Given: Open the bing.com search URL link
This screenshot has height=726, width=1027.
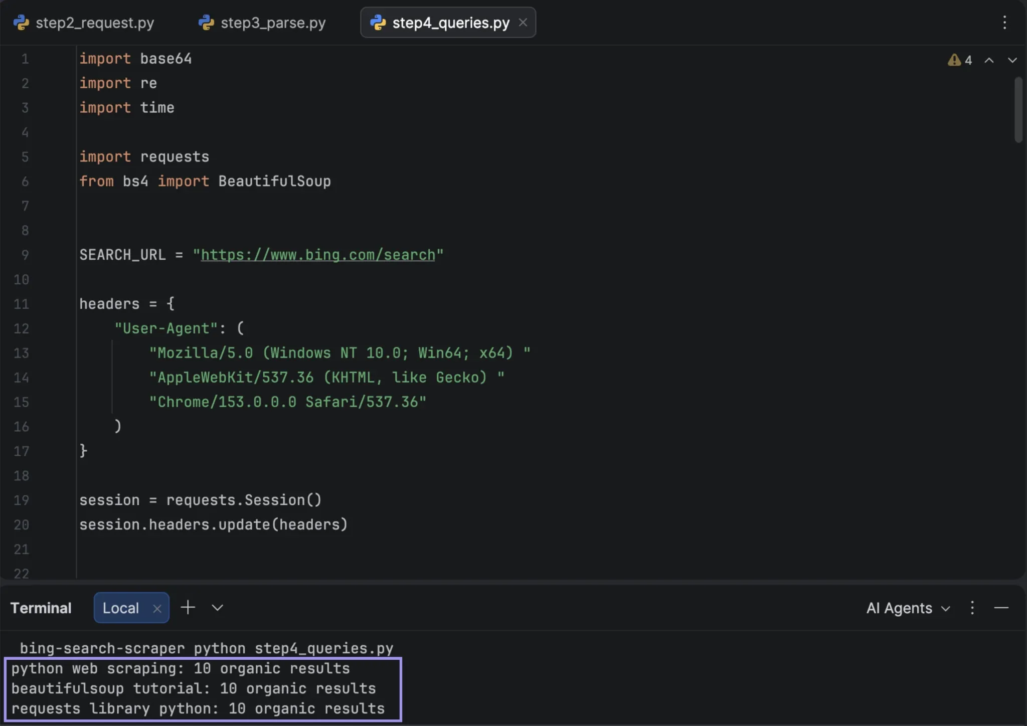Looking at the screenshot, I should 318,255.
